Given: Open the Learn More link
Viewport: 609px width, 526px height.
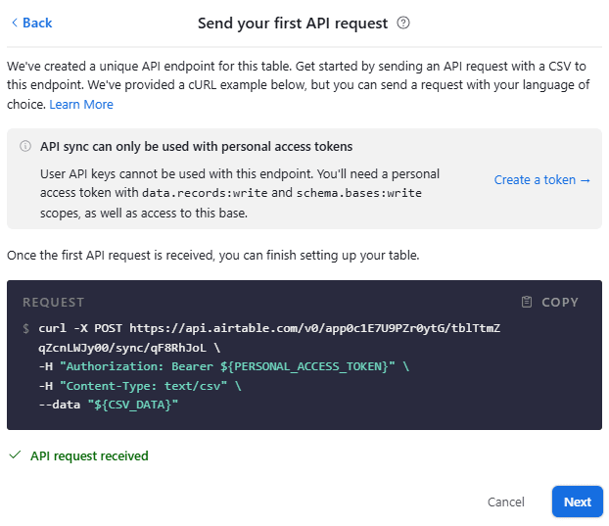Looking at the screenshot, I should coord(81,104).
